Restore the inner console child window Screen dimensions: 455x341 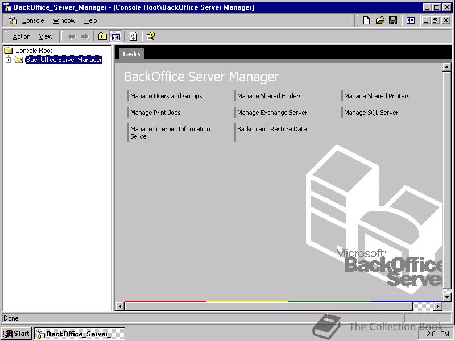[x=435, y=20]
